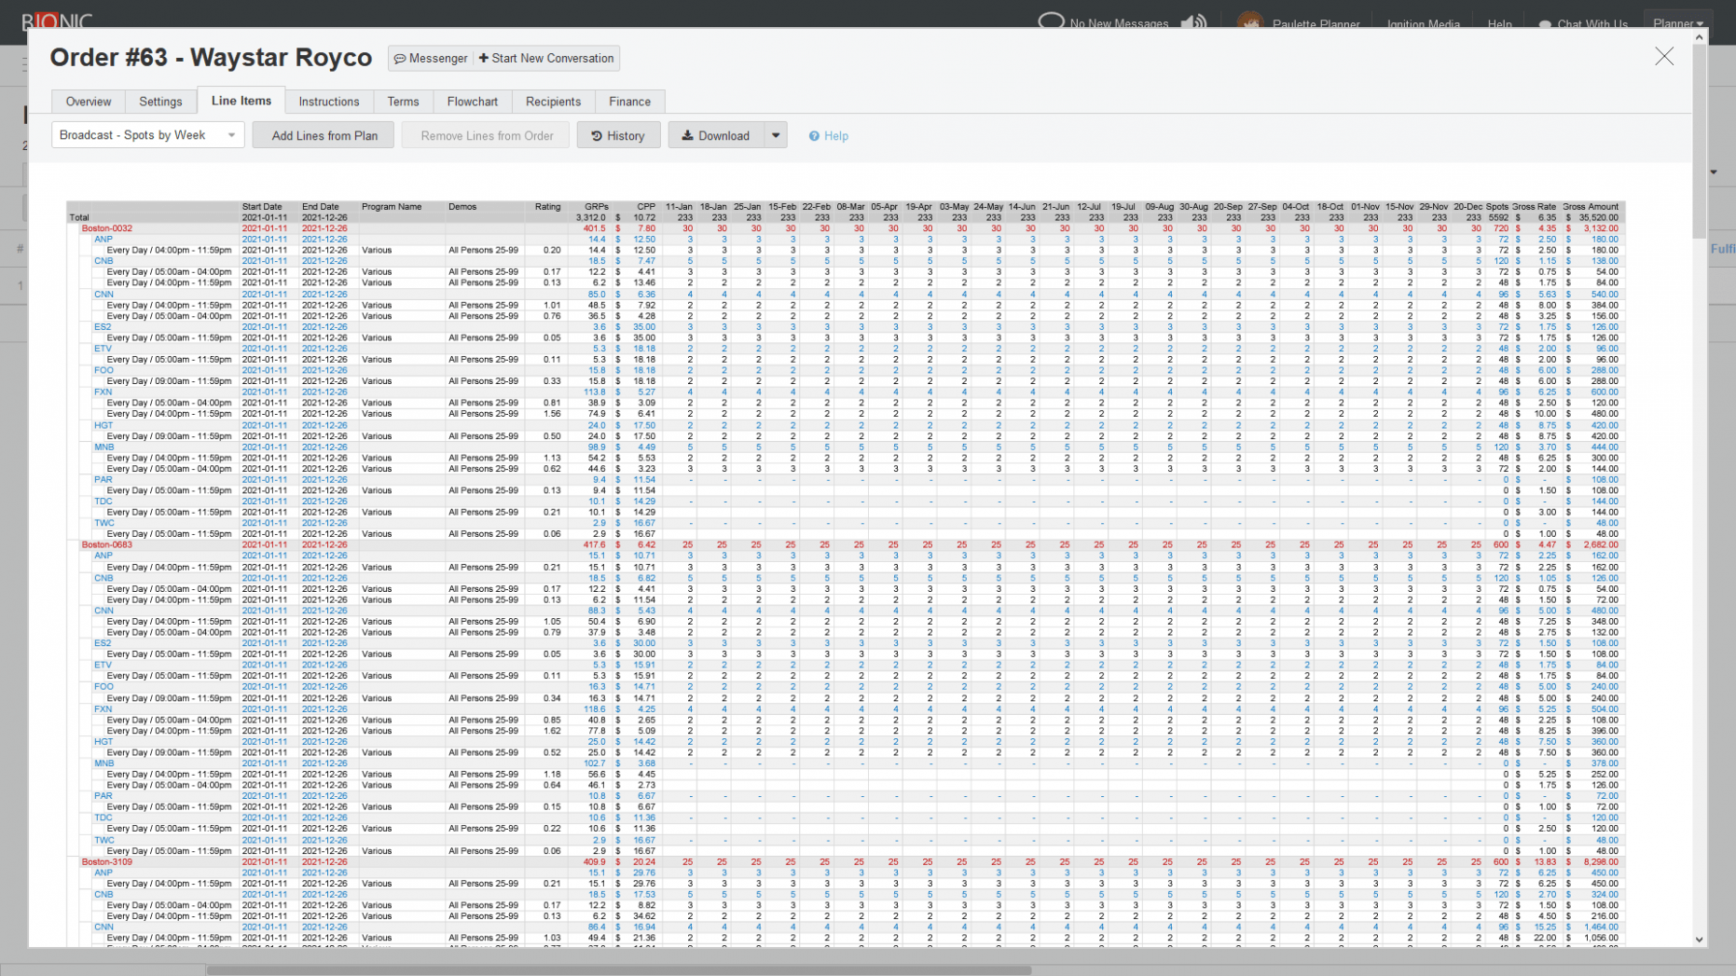Viewport: 1736px width, 976px height.
Task: Open the Terms tab
Action: coord(403,102)
